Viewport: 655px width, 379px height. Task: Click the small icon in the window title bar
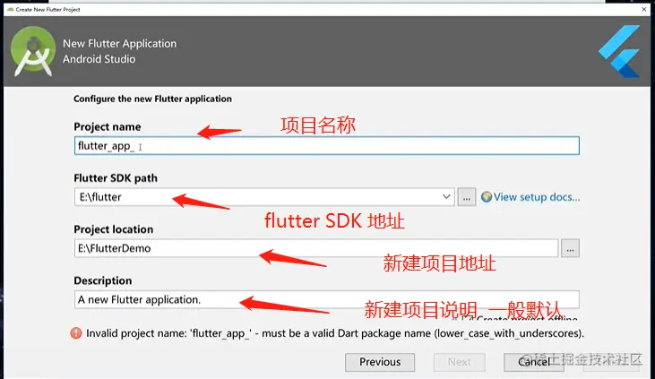click(x=11, y=9)
